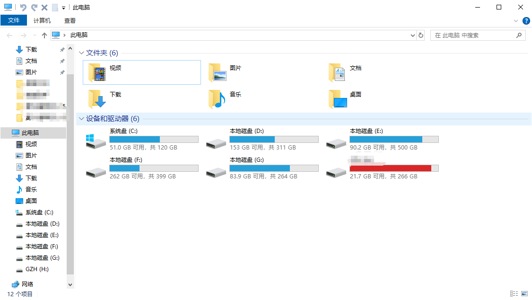The width and height of the screenshot is (532, 300).
Task: Select the 系统盘 (C:) drive icon
Action: tap(96, 141)
